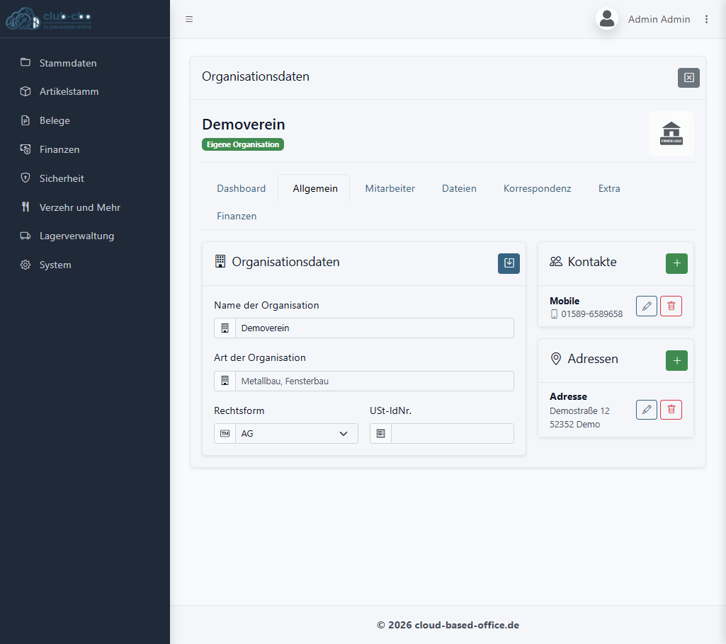Open the Dateien tab
The width and height of the screenshot is (726, 644).
tap(459, 188)
